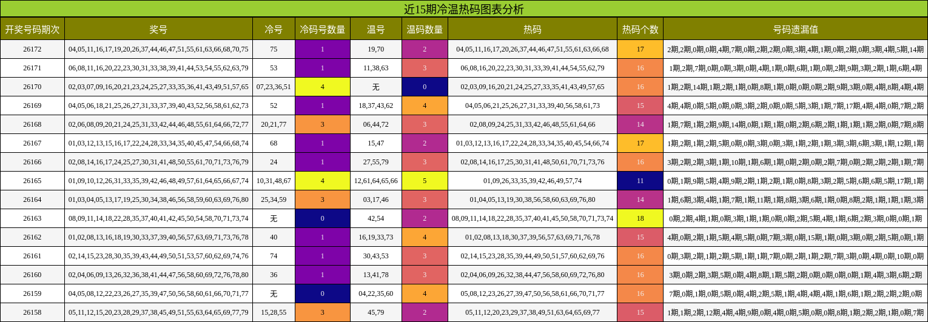This screenshot has height=322, width=928.
Task: Click warm numbers 19,70
Action: pyautogui.click(x=376, y=49)
